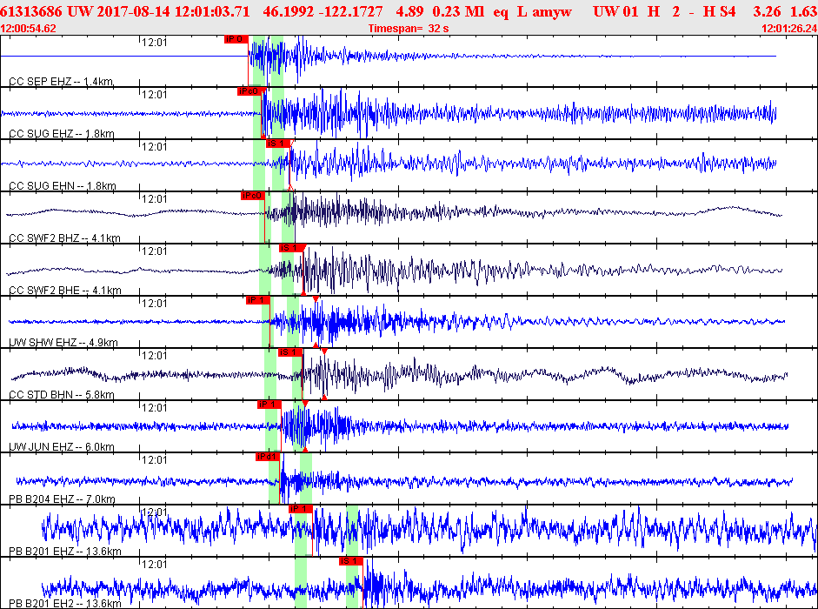Click the iP 0 pick flag on SEP EHZ
The height and width of the screenshot is (609, 818).
236,39
